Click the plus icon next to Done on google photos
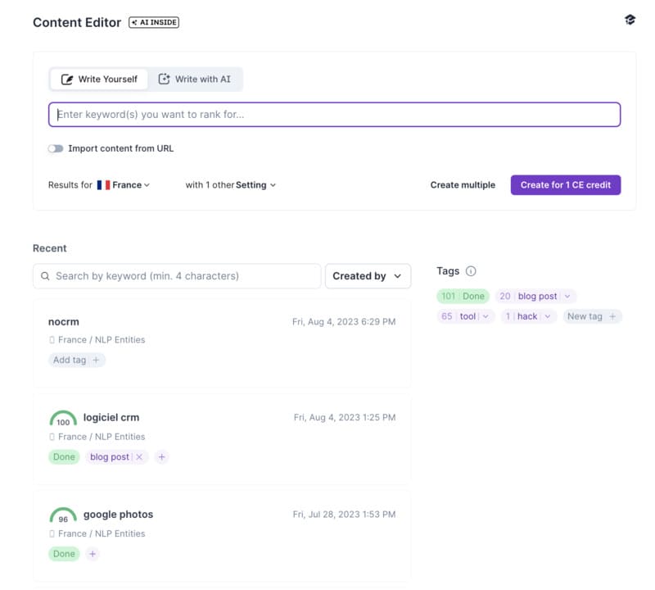 (92, 554)
